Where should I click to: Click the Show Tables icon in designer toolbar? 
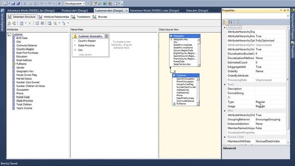37,24
